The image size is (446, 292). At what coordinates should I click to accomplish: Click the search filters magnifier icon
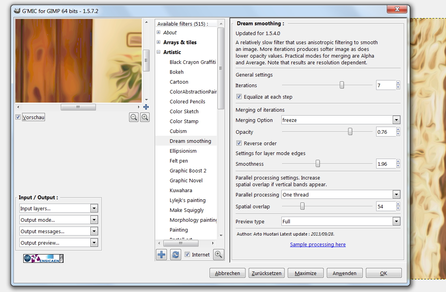[218, 255]
